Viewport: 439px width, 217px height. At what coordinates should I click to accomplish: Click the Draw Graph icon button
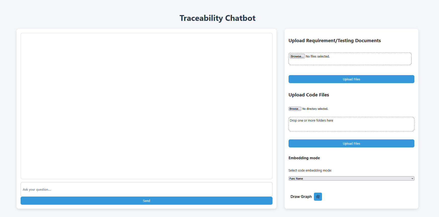click(318, 197)
